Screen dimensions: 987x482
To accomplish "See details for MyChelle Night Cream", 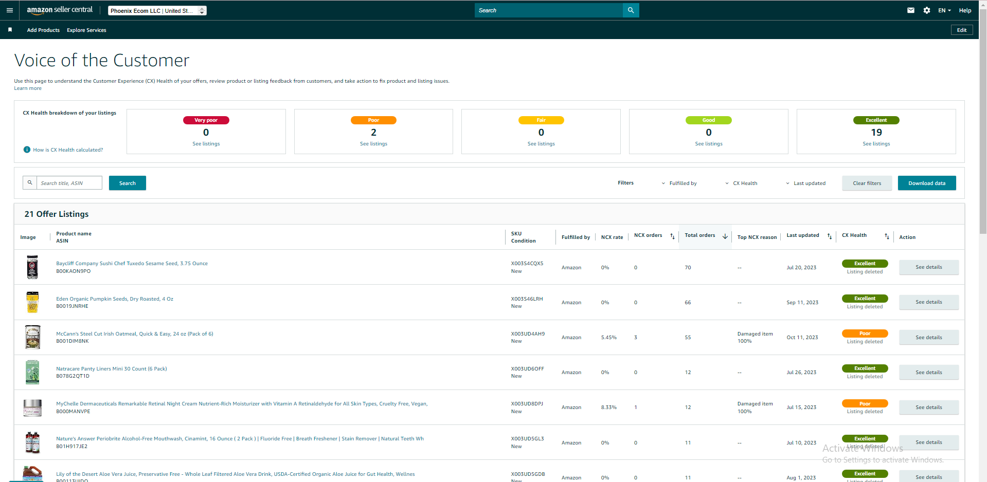I will click(x=929, y=407).
